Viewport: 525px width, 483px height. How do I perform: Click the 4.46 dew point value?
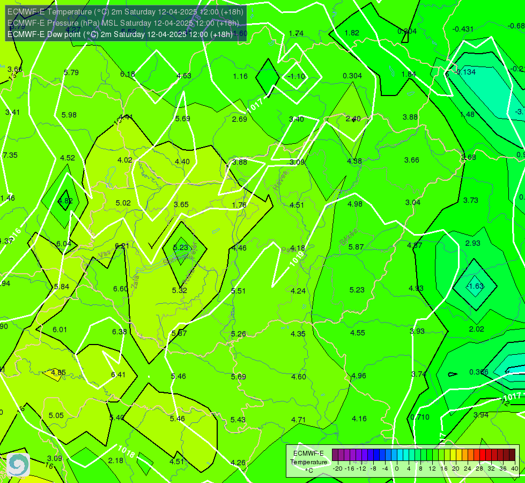[239, 248]
